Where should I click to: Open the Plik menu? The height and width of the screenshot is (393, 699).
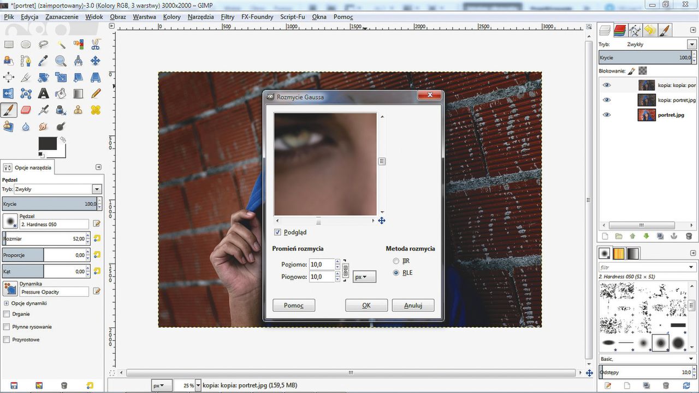point(9,17)
